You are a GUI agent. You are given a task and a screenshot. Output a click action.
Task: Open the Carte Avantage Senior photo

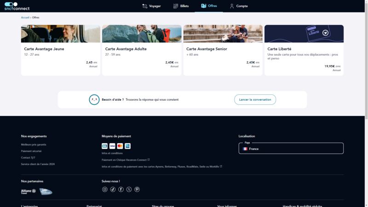pyautogui.click(x=223, y=34)
